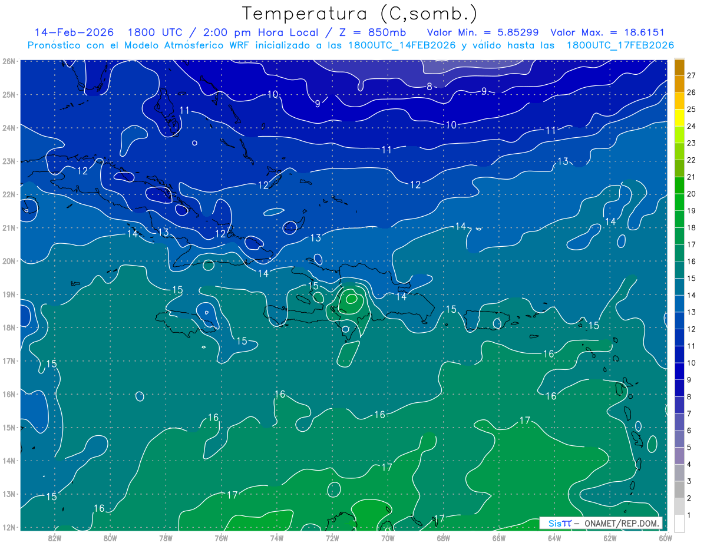Click the "SisTT – ONAMET/REP.DOM." credit box
Viewport: 707px width, 546px height.
tap(601, 522)
